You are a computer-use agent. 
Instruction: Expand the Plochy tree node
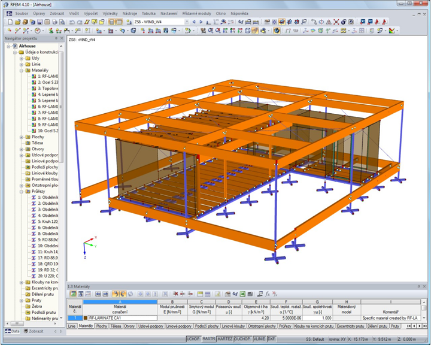click(x=22, y=137)
